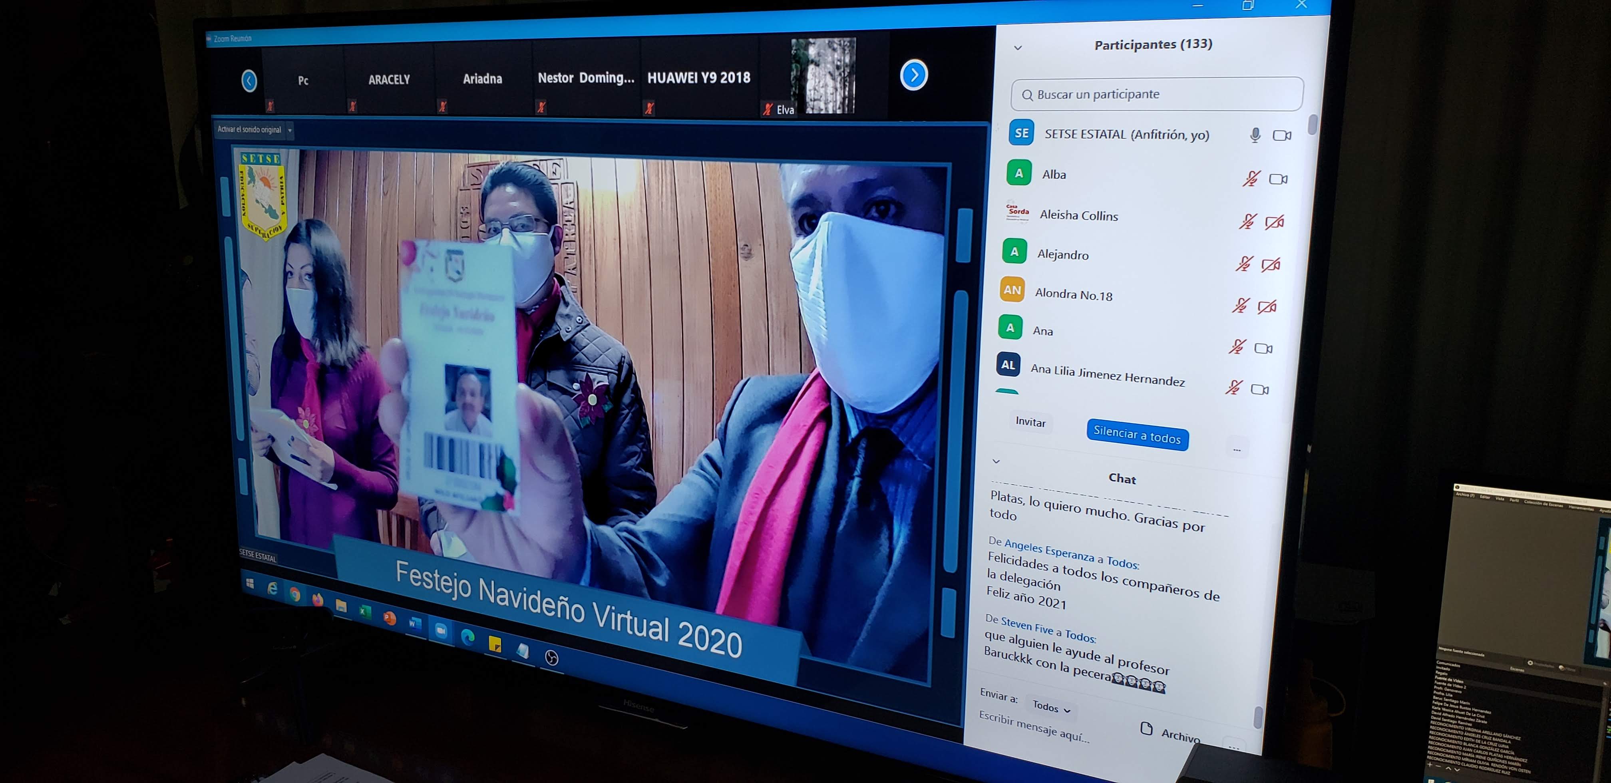Toggle SETSE ESTATAL host camera icon
The image size is (1611, 783).
click(1281, 136)
